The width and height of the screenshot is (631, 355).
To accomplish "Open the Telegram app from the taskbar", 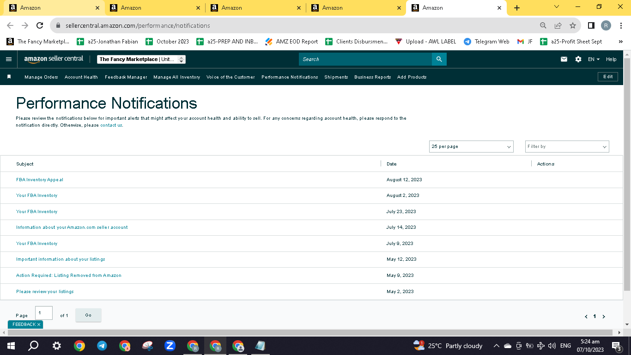I will click(102, 346).
